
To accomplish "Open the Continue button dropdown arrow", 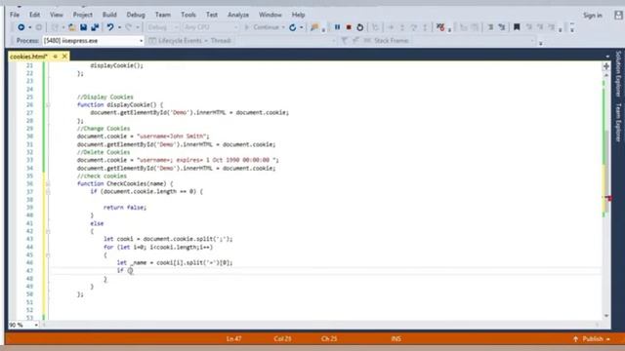I will (x=283, y=27).
